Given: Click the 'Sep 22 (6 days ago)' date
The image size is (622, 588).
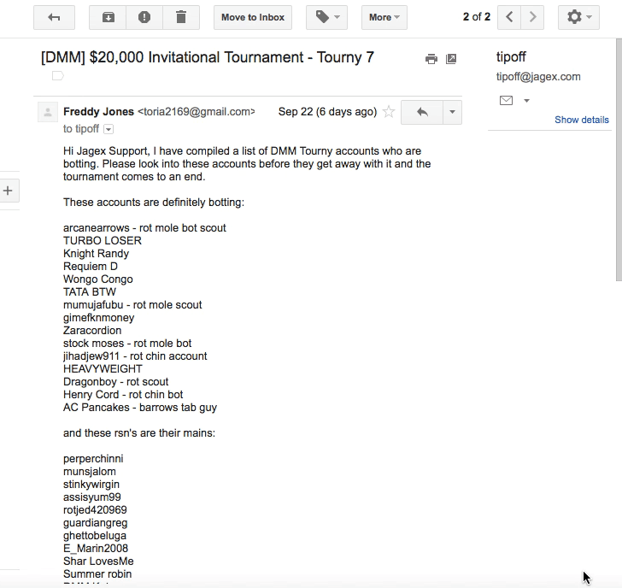Looking at the screenshot, I should (328, 112).
